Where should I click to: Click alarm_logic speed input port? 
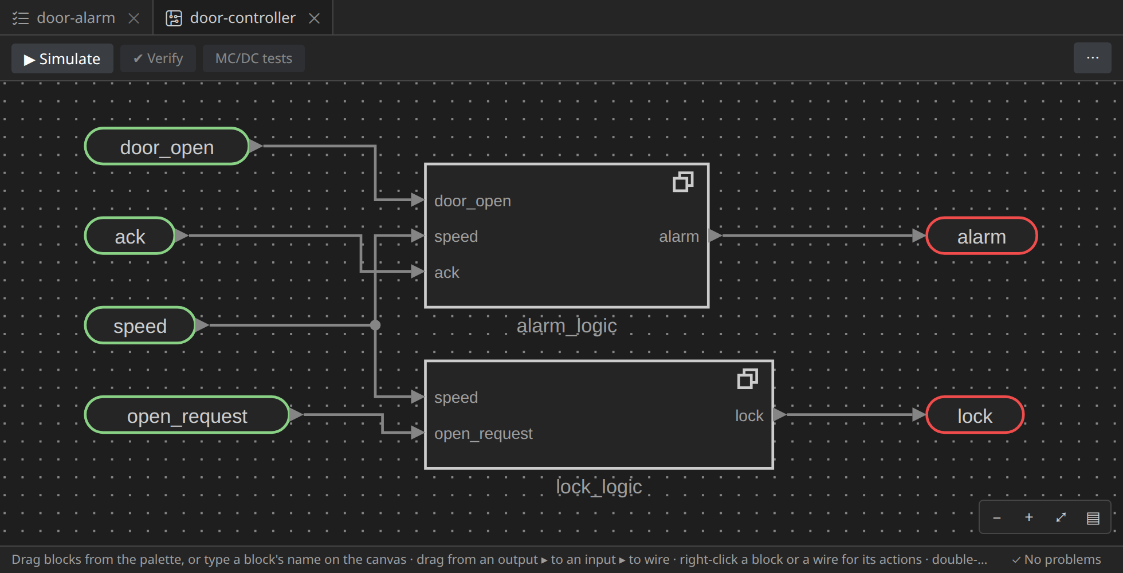(418, 236)
